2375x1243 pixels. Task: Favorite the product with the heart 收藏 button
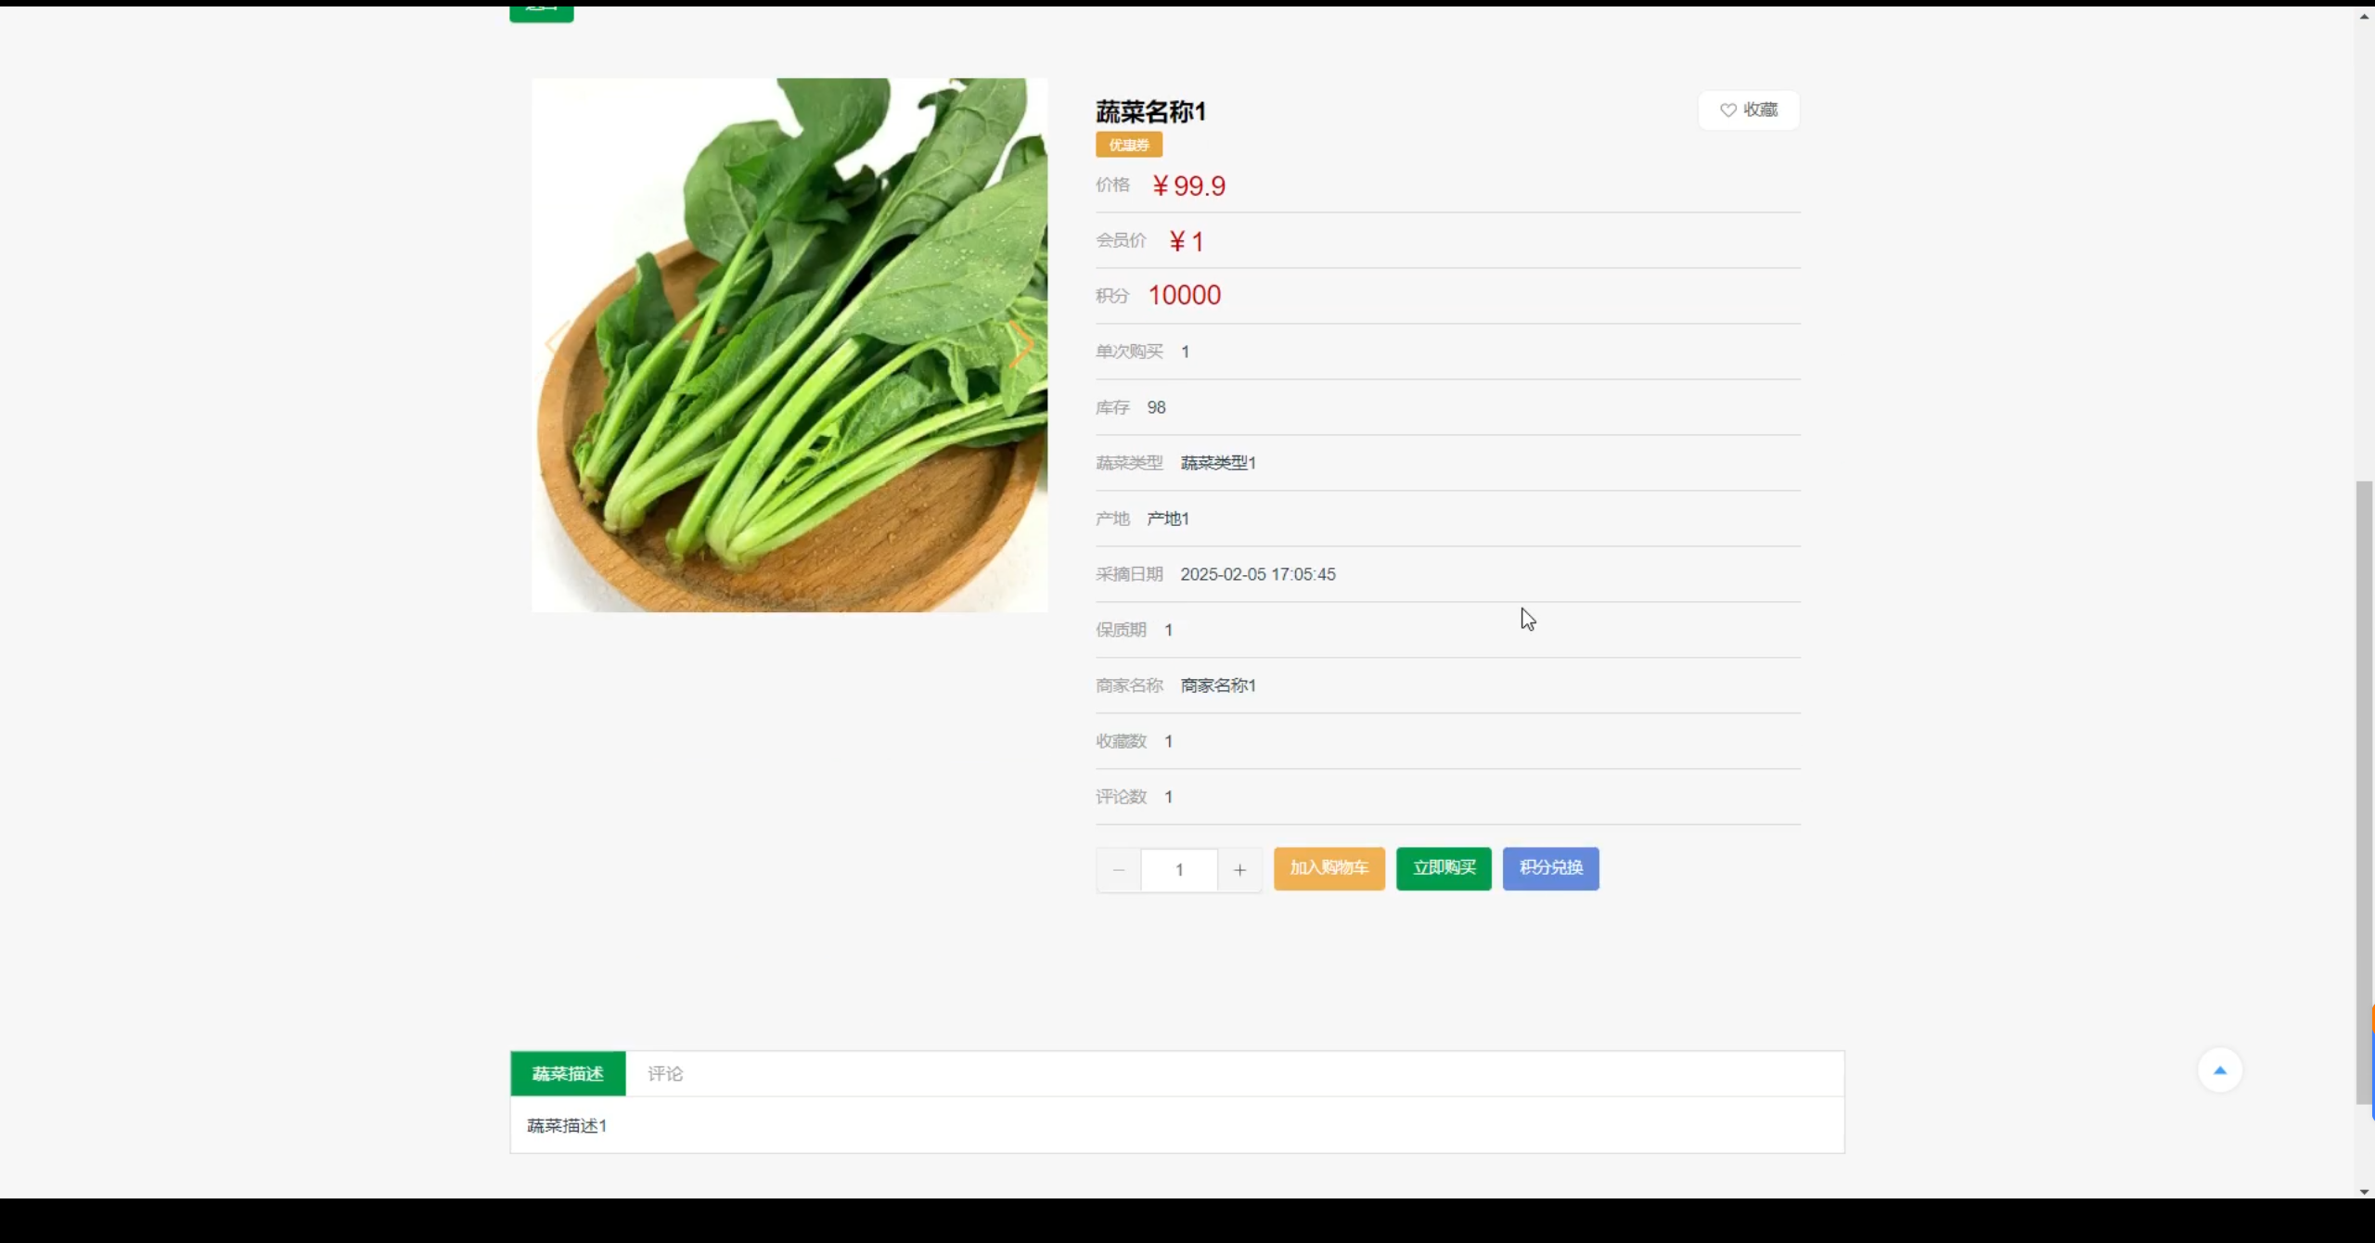pos(1749,110)
